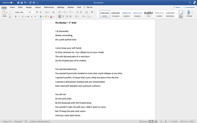Switch to the Insert tab
This screenshot has height=123, width=197.
tap(12, 7)
